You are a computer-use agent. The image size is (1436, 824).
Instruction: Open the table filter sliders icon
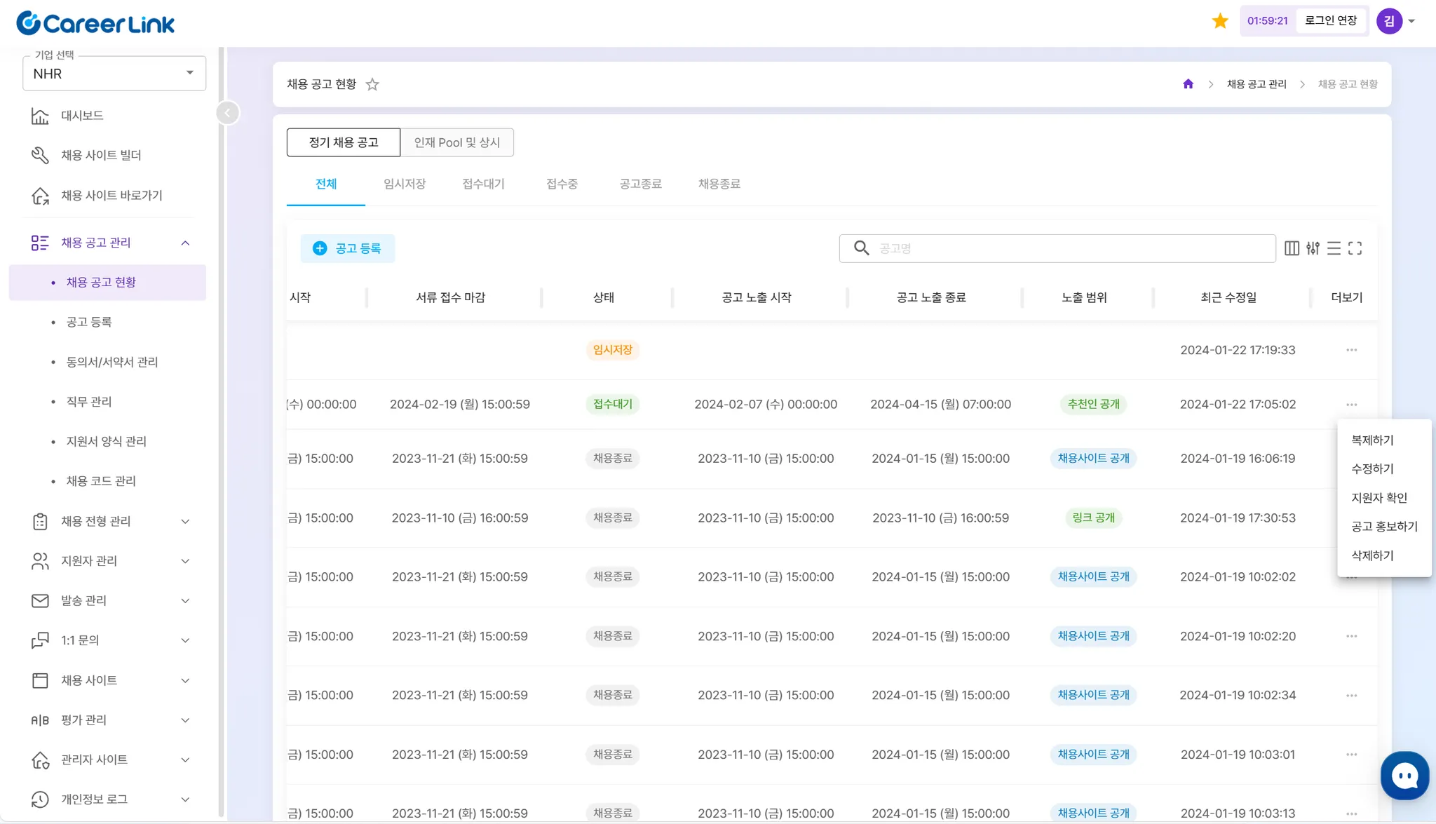pos(1313,248)
